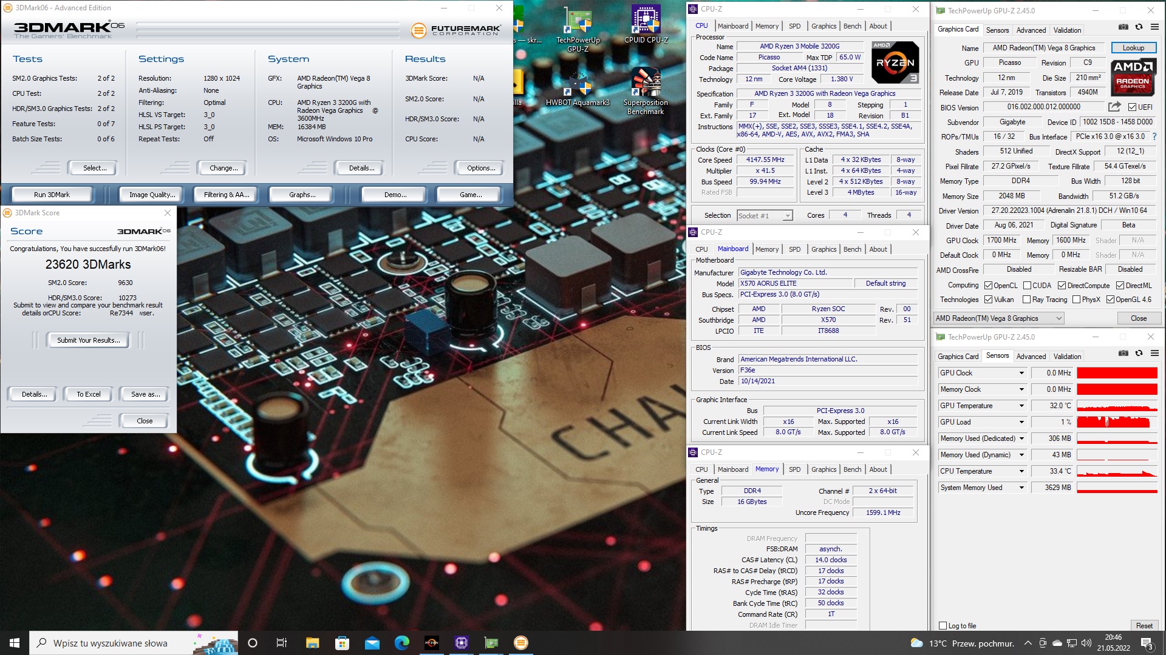Click GPU Temperature sensor graph
The width and height of the screenshot is (1166, 655).
[x=1117, y=406]
